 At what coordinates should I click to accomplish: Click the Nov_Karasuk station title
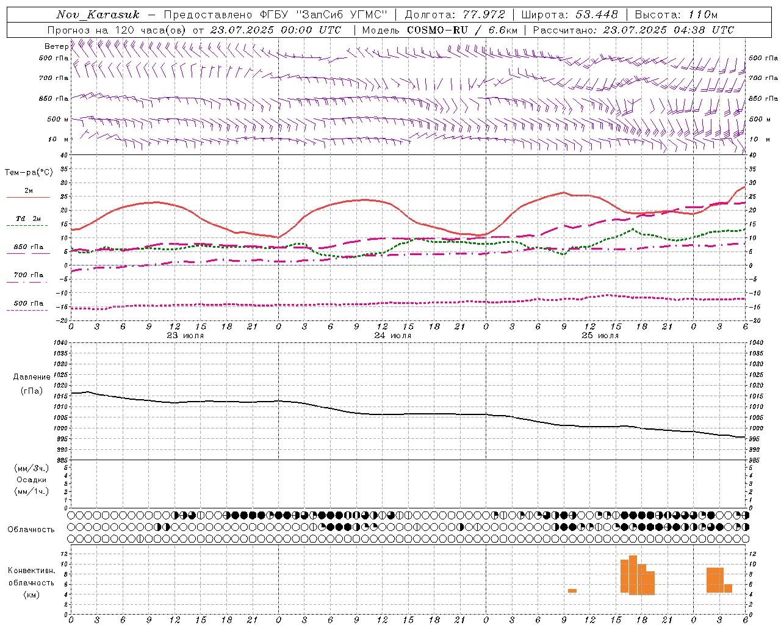click(x=98, y=15)
